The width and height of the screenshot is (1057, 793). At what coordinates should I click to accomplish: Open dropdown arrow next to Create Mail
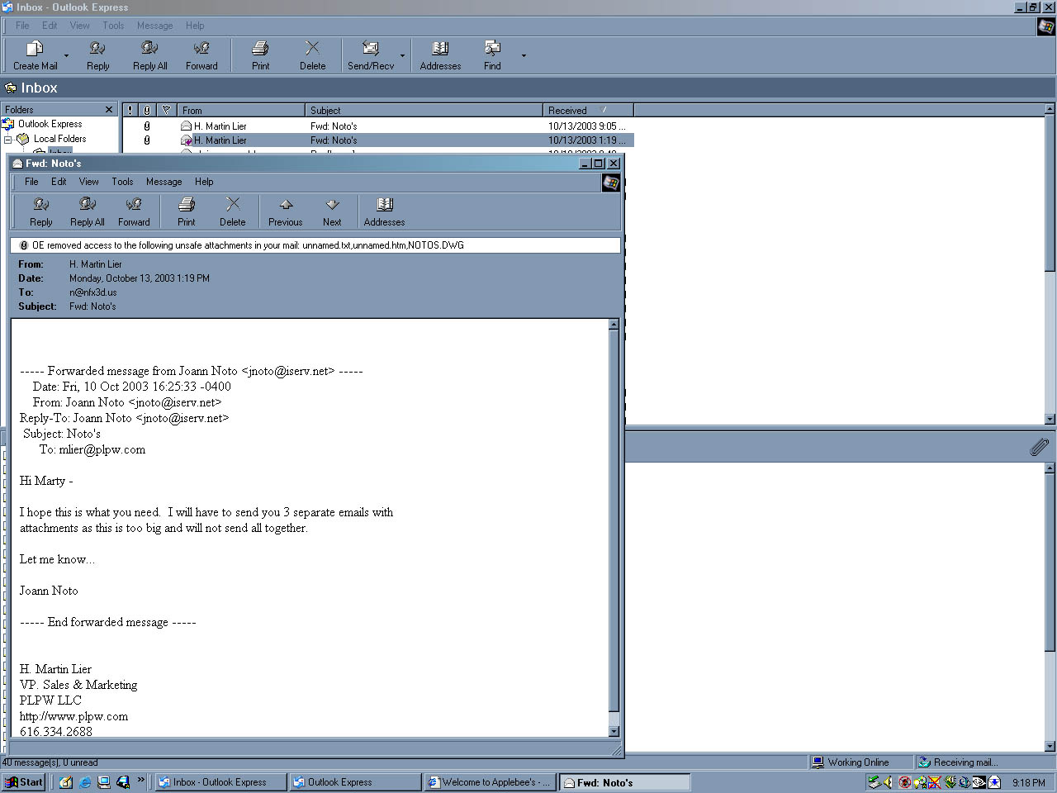pos(67,56)
